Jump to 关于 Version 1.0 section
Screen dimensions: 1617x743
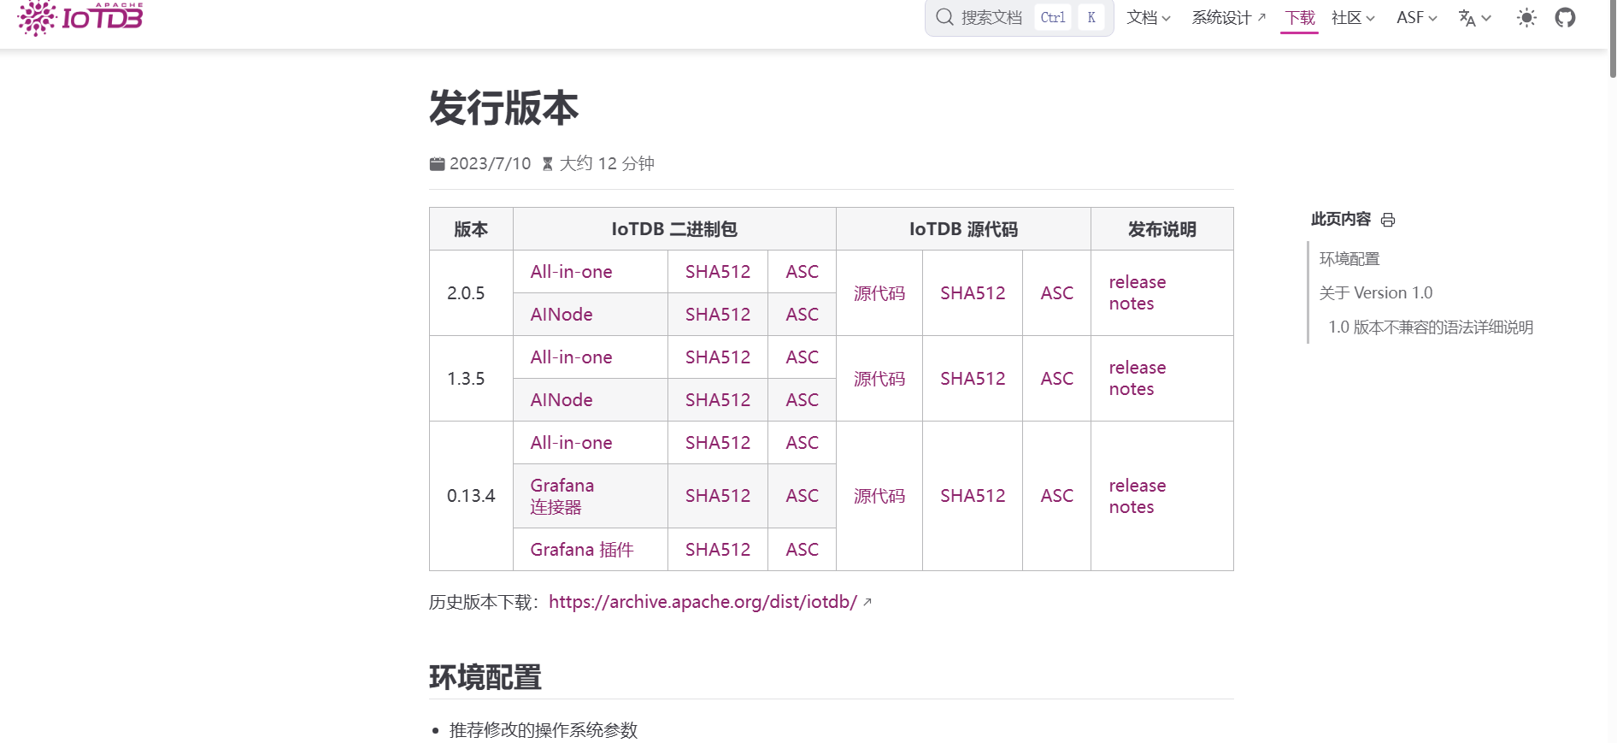coord(1375,292)
